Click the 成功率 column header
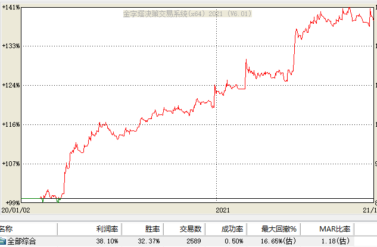 pos(226,229)
